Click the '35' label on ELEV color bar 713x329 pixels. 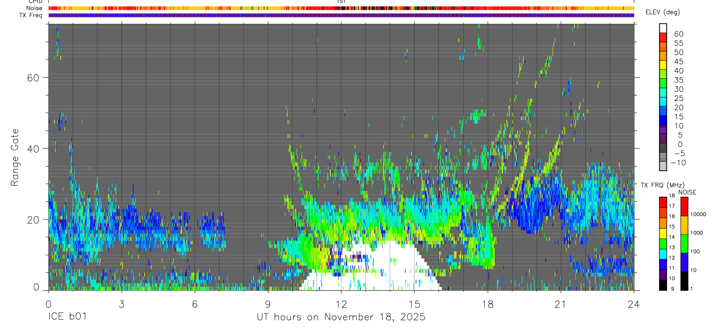tap(678, 80)
